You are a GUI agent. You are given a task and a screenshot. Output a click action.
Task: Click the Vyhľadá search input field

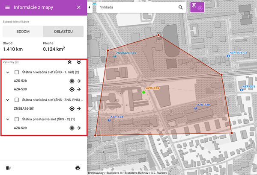(133, 8)
